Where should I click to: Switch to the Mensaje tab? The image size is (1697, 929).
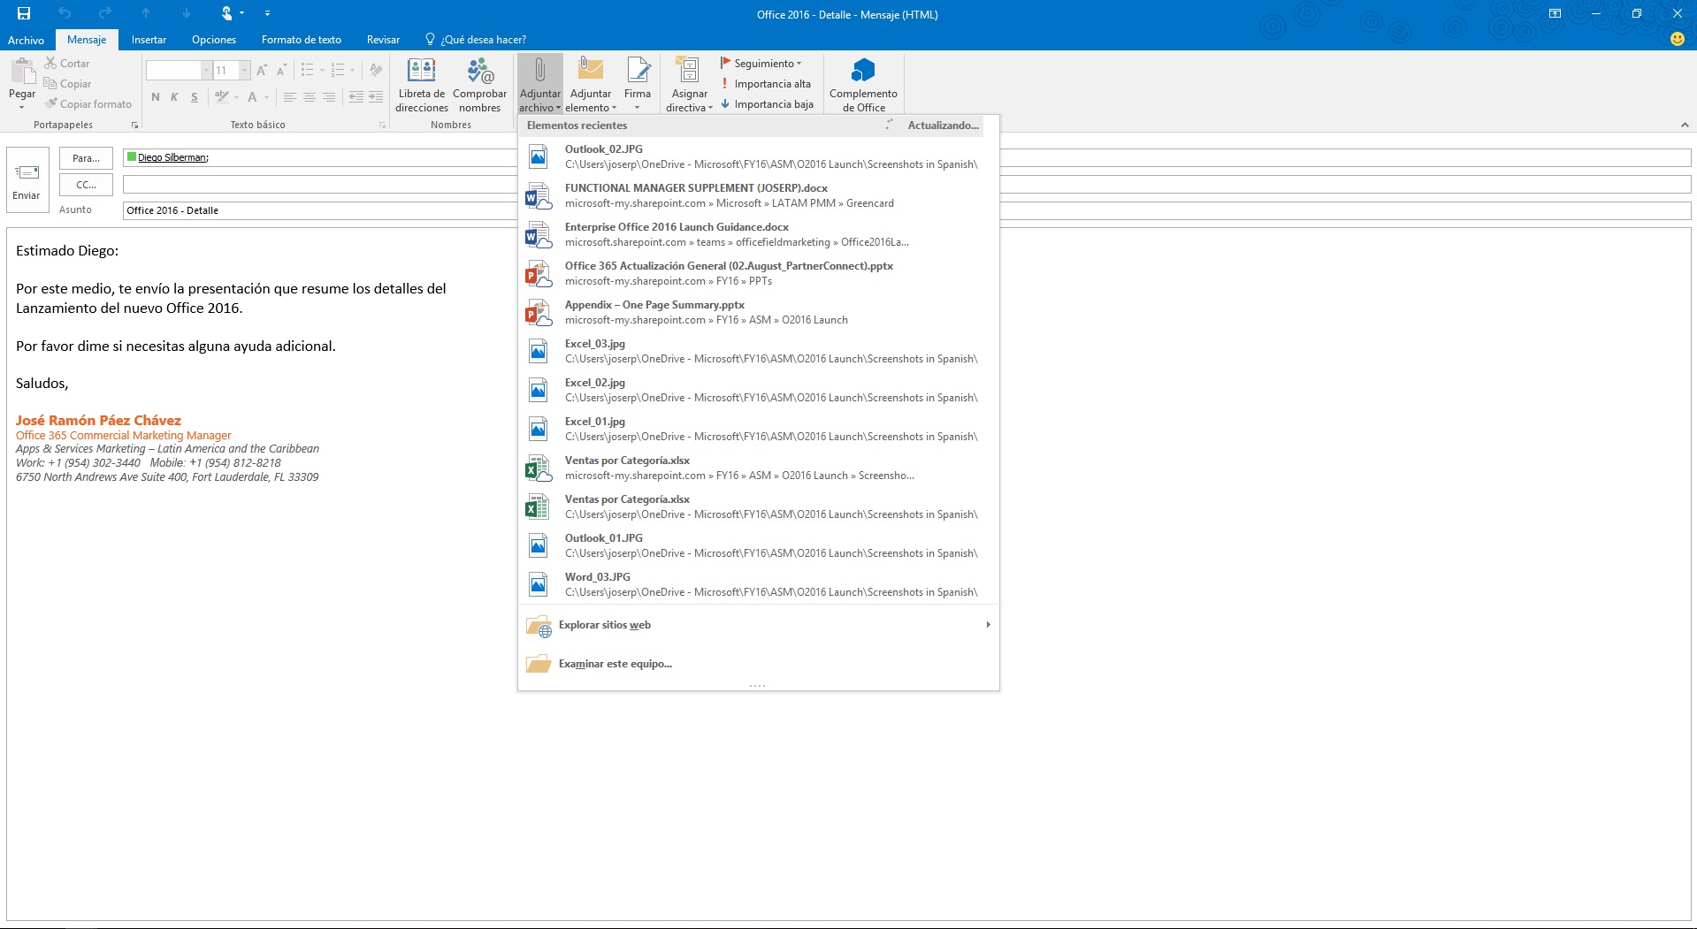pos(87,40)
